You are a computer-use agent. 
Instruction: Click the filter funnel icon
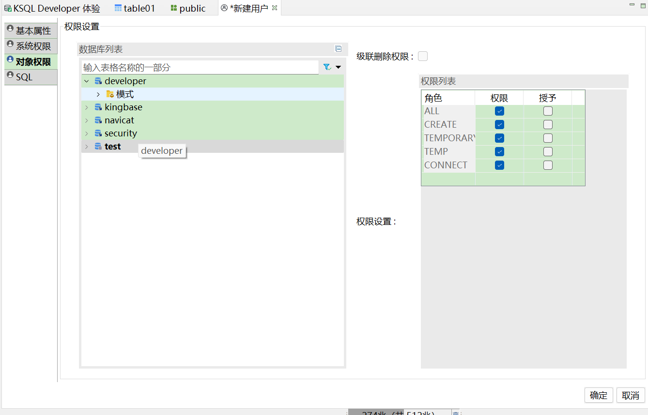(x=327, y=67)
